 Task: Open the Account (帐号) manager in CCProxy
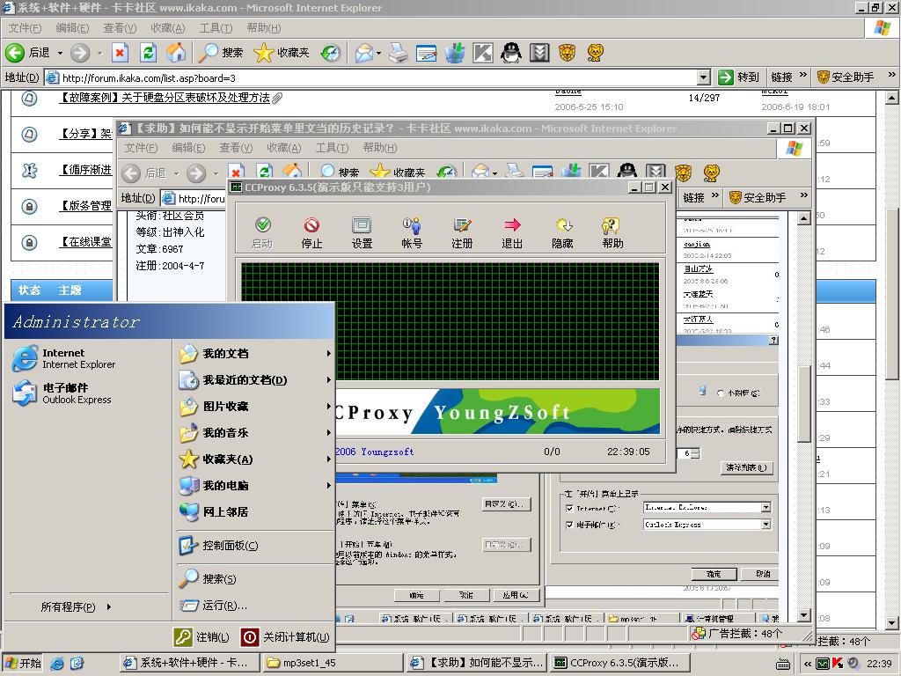412,232
